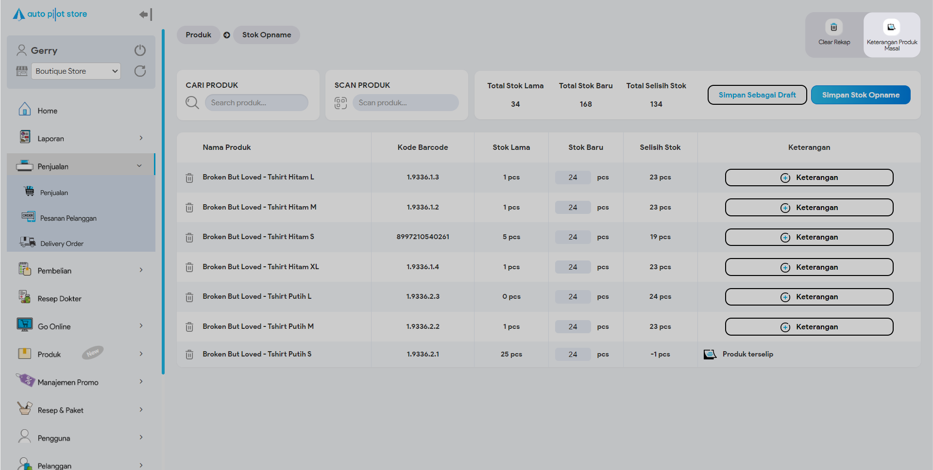933x470 pixels.
Task: Delete the Tshirt Putih S row
Action: (189, 355)
